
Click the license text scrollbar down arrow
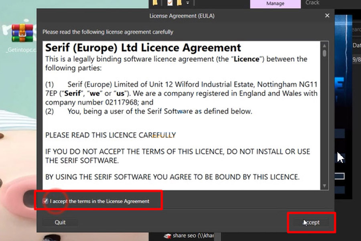pyautogui.click(x=324, y=186)
